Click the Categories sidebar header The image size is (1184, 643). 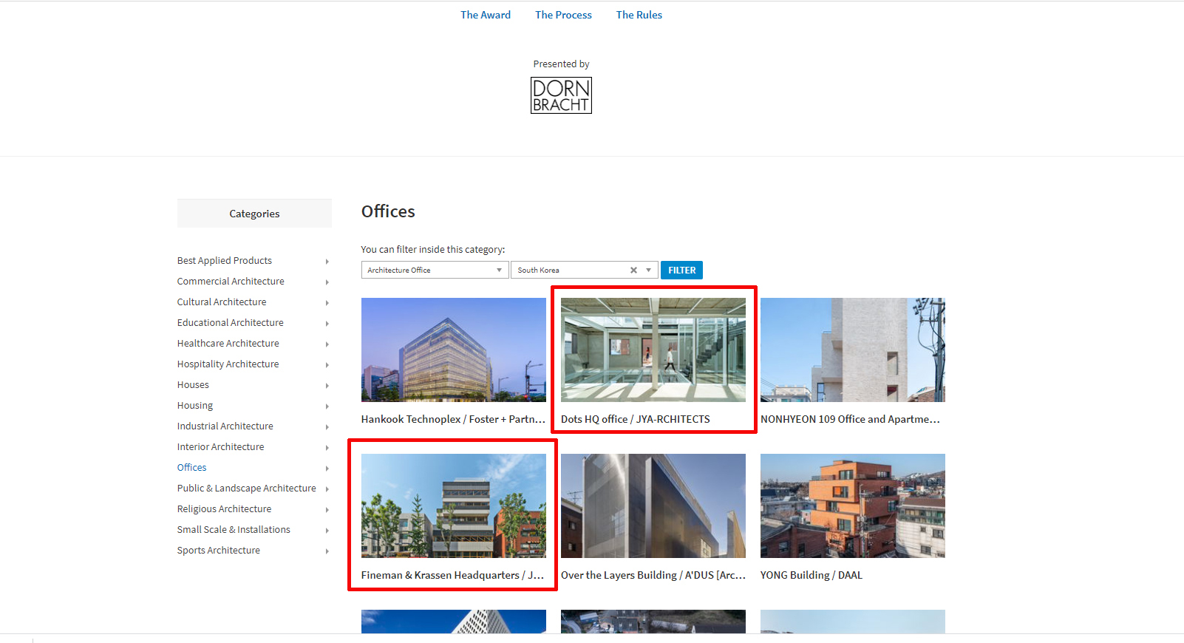coord(254,214)
